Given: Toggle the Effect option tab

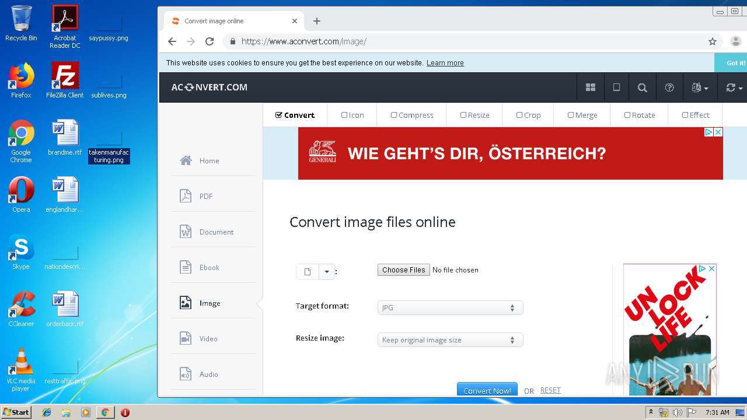Looking at the screenshot, I should (x=696, y=115).
